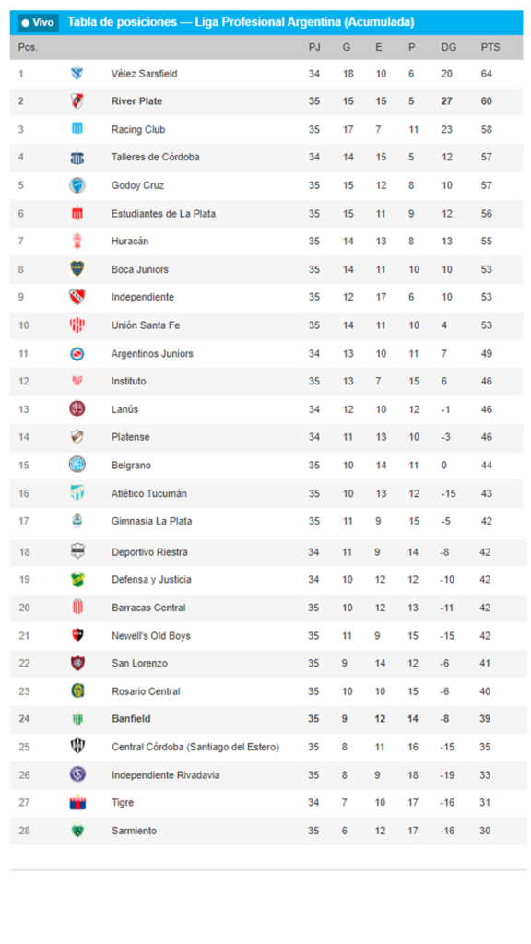Click the Banfield team name
Viewport: 531px width, 944px height.
(131, 719)
